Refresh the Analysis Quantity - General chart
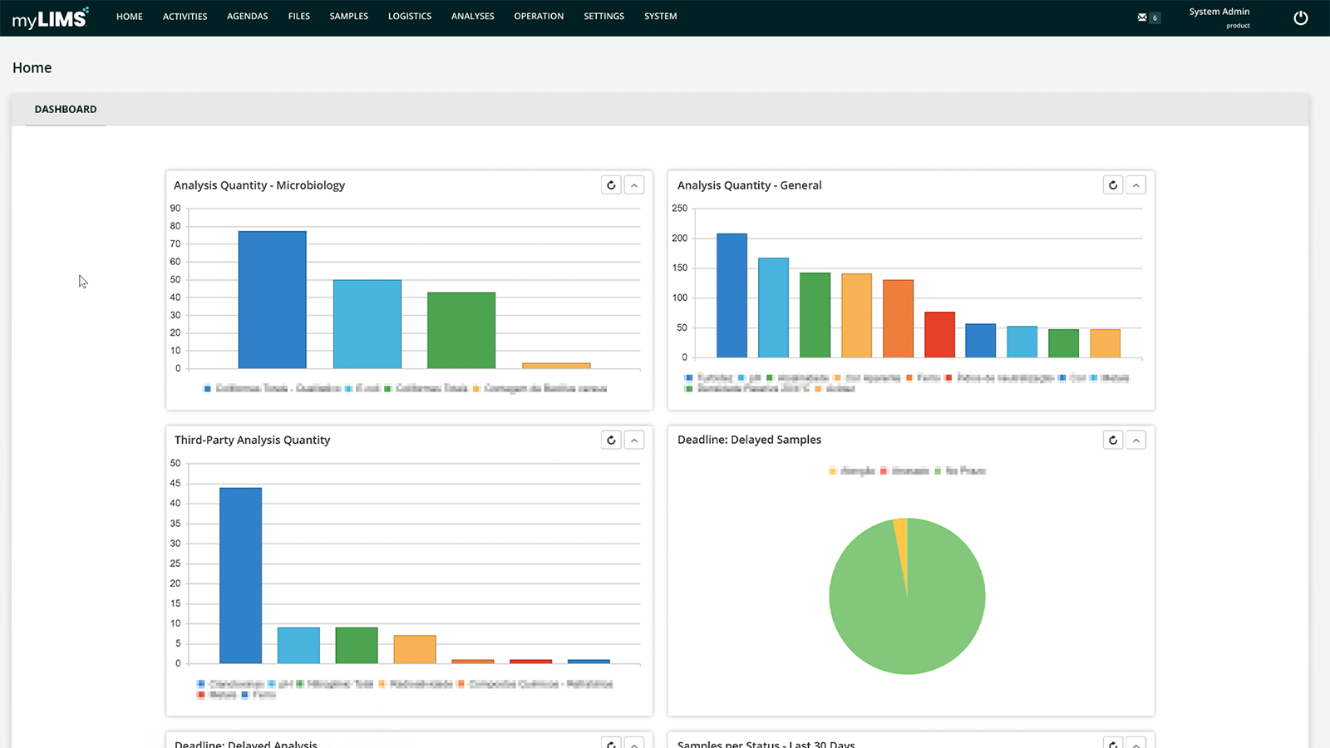 pos(1113,185)
